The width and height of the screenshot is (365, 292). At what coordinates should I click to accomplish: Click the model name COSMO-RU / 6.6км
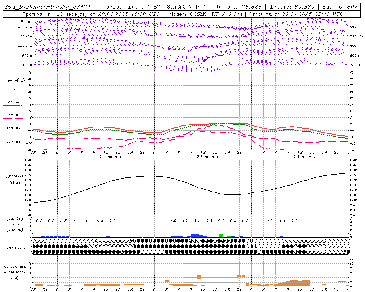pos(216,14)
